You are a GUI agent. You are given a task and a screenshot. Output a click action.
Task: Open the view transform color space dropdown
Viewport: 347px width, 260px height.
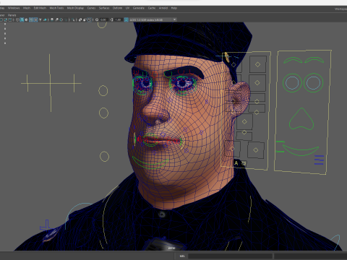pos(153,19)
